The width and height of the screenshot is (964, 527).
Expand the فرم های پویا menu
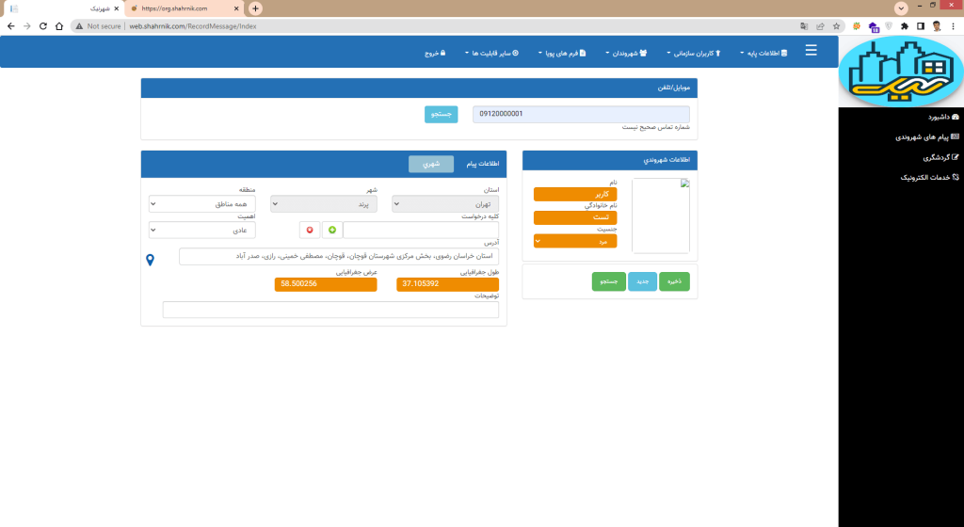[x=562, y=54]
